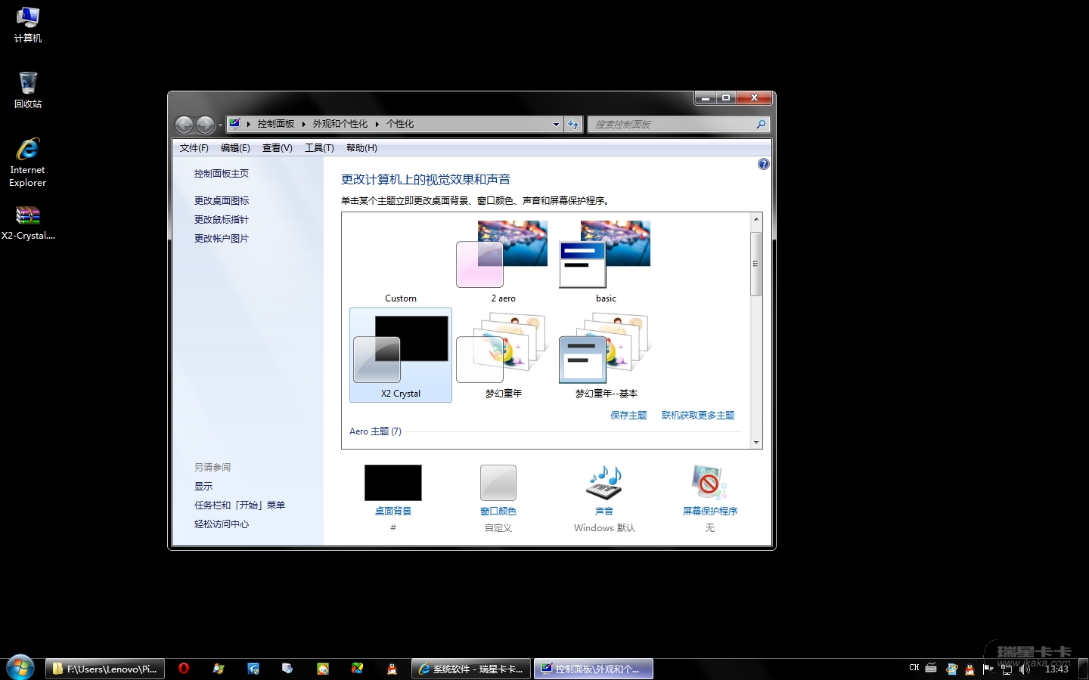The height and width of the screenshot is (680, 1089).
Task: Open the 更改桌面图标 link
Action: coord(221,201)
